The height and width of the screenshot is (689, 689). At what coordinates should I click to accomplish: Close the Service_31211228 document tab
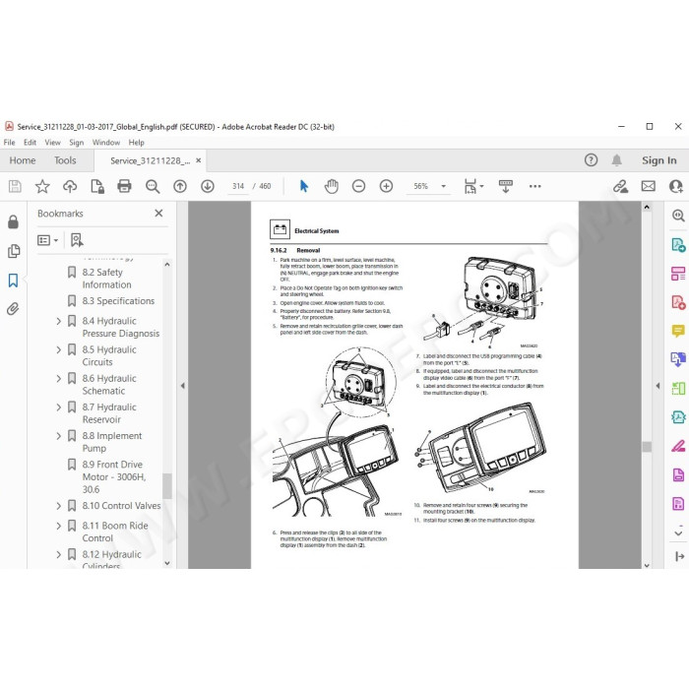[x=198, y=160]
